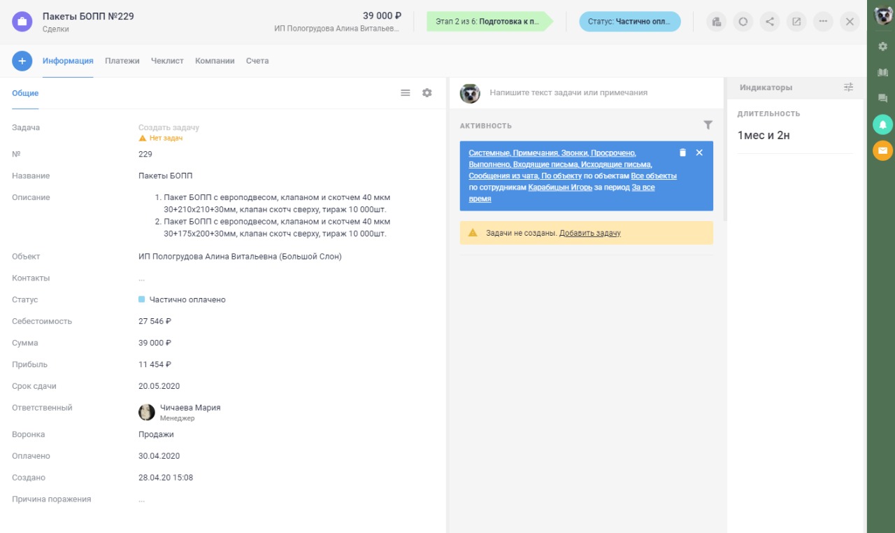895x533 pixels.
Task: Open mail icon in right sidebar
Action: tap(882, 150)
